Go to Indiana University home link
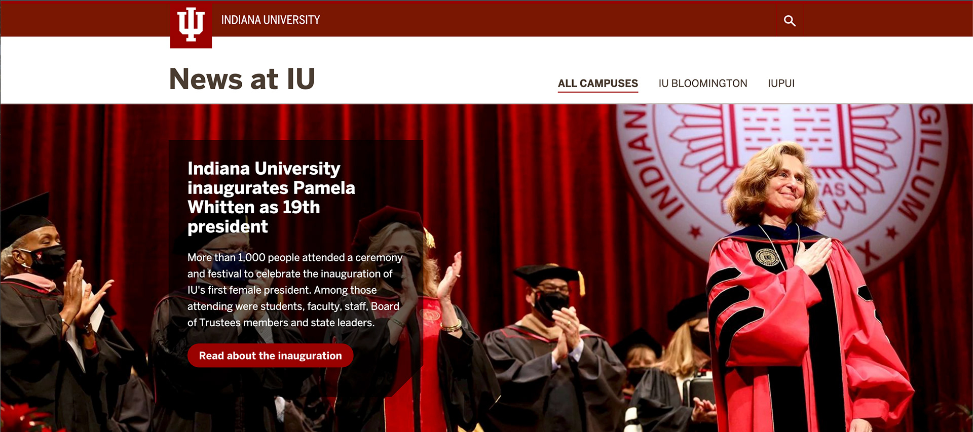The image size is (973, 432). (x=271, y=20)
